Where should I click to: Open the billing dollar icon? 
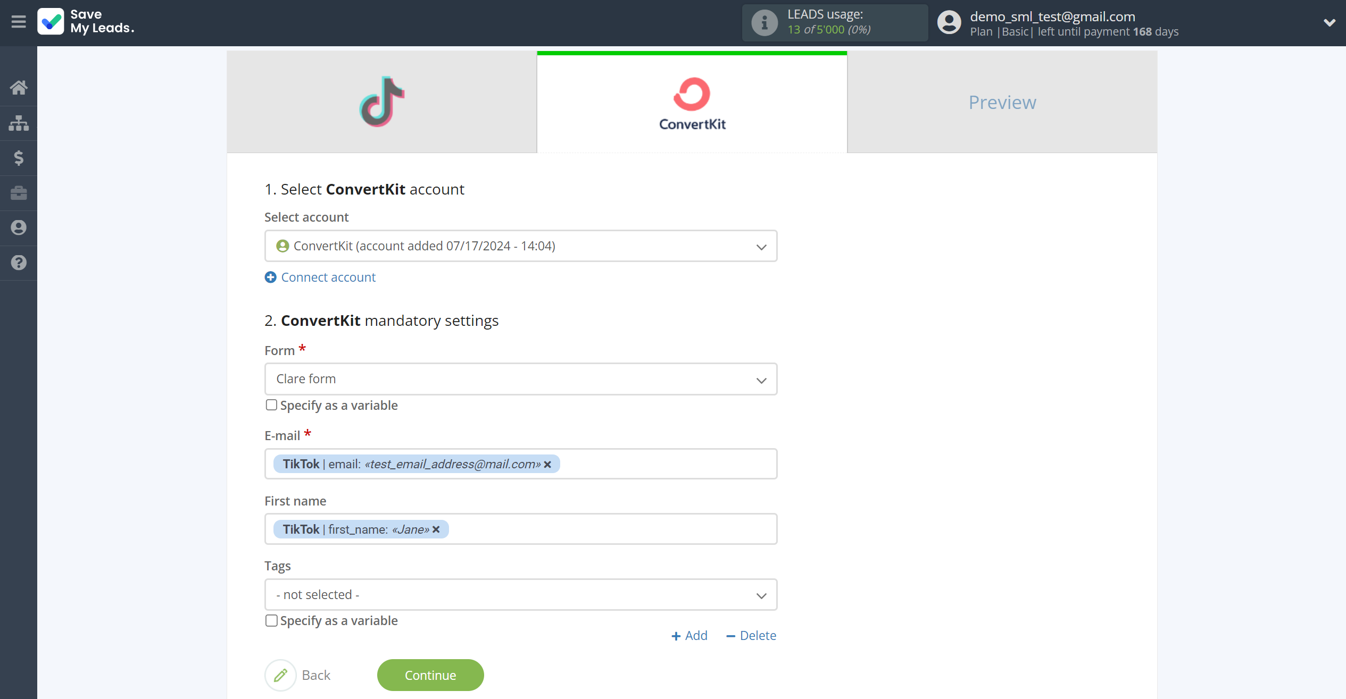[19, 158]
